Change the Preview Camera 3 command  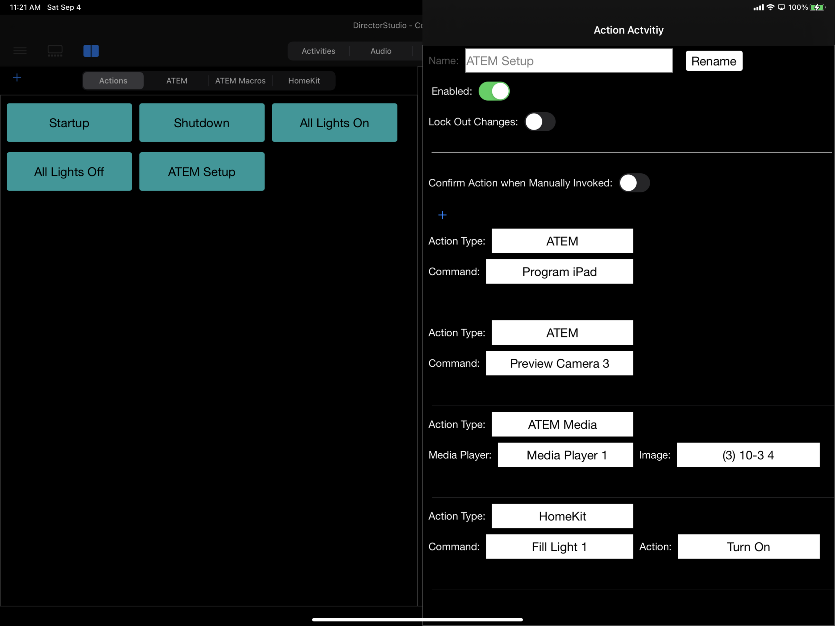point(559,363)
